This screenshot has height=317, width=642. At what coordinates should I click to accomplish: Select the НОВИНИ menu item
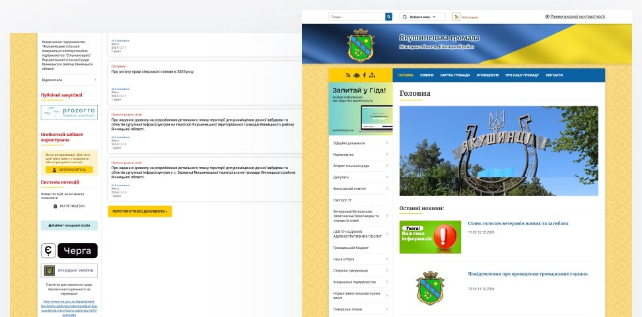click(x=427, y=75)
